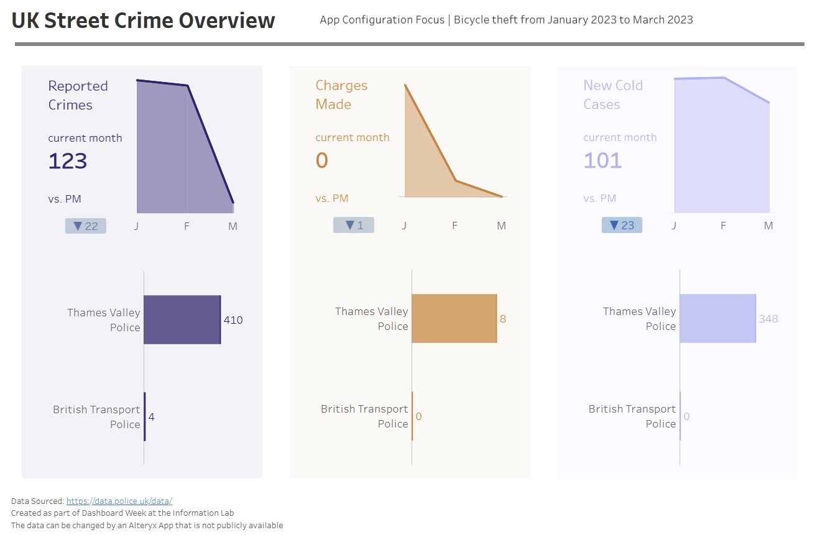Click the UK Street Crime Overview title
The image size is (825, 535).
pos(143,21)
